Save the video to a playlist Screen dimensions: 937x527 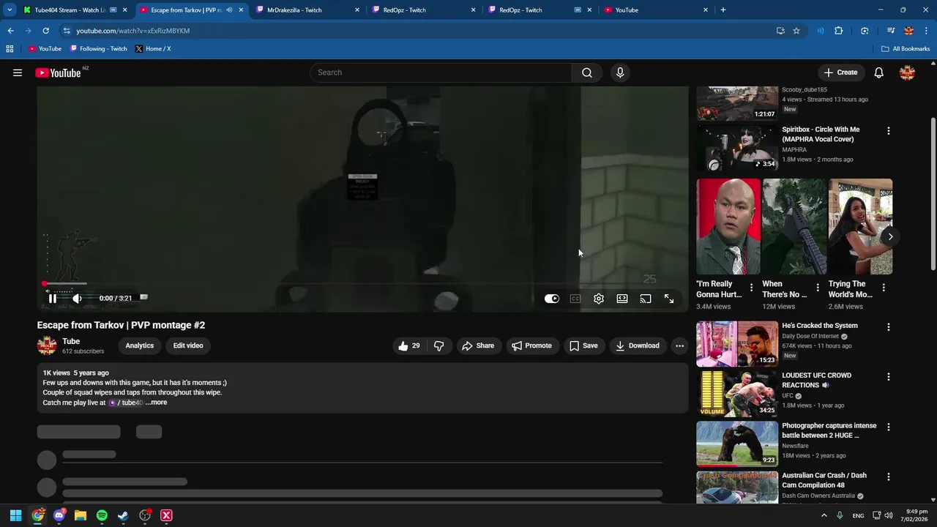[x=583, y=345]
